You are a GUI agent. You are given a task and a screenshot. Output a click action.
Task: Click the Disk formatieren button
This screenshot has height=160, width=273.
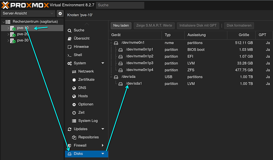pos(239,26)
